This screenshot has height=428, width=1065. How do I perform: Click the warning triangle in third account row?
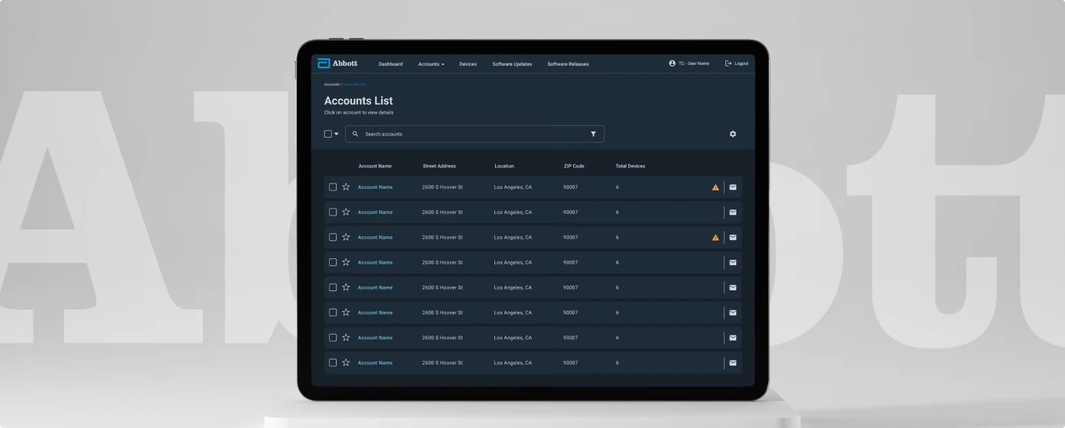[x=715, y=237]
